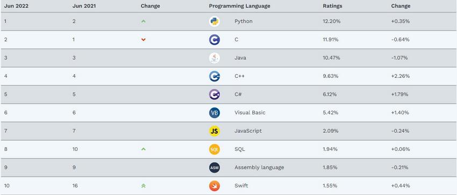
Task: Click the Ratings column header
Action: [332, 6]
